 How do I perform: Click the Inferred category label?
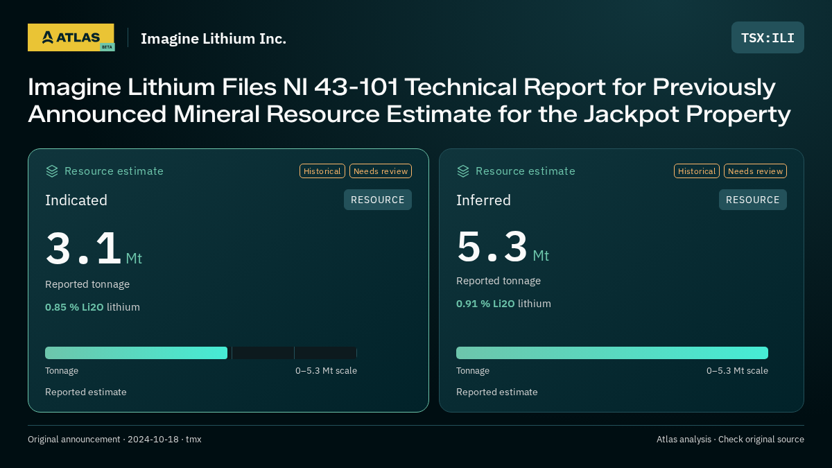point(483,200)
